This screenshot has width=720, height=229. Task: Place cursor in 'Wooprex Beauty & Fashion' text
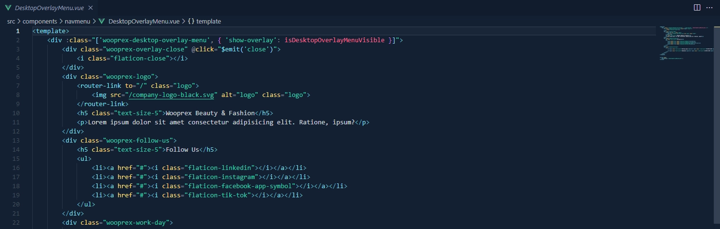pyautogui.click(x=209, y=113)
